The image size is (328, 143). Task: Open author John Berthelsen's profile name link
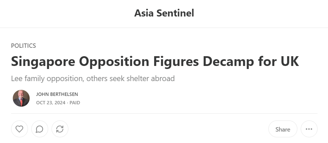57,94
